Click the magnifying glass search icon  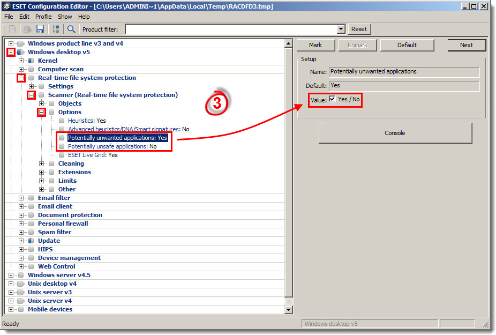tap(71, 29)
